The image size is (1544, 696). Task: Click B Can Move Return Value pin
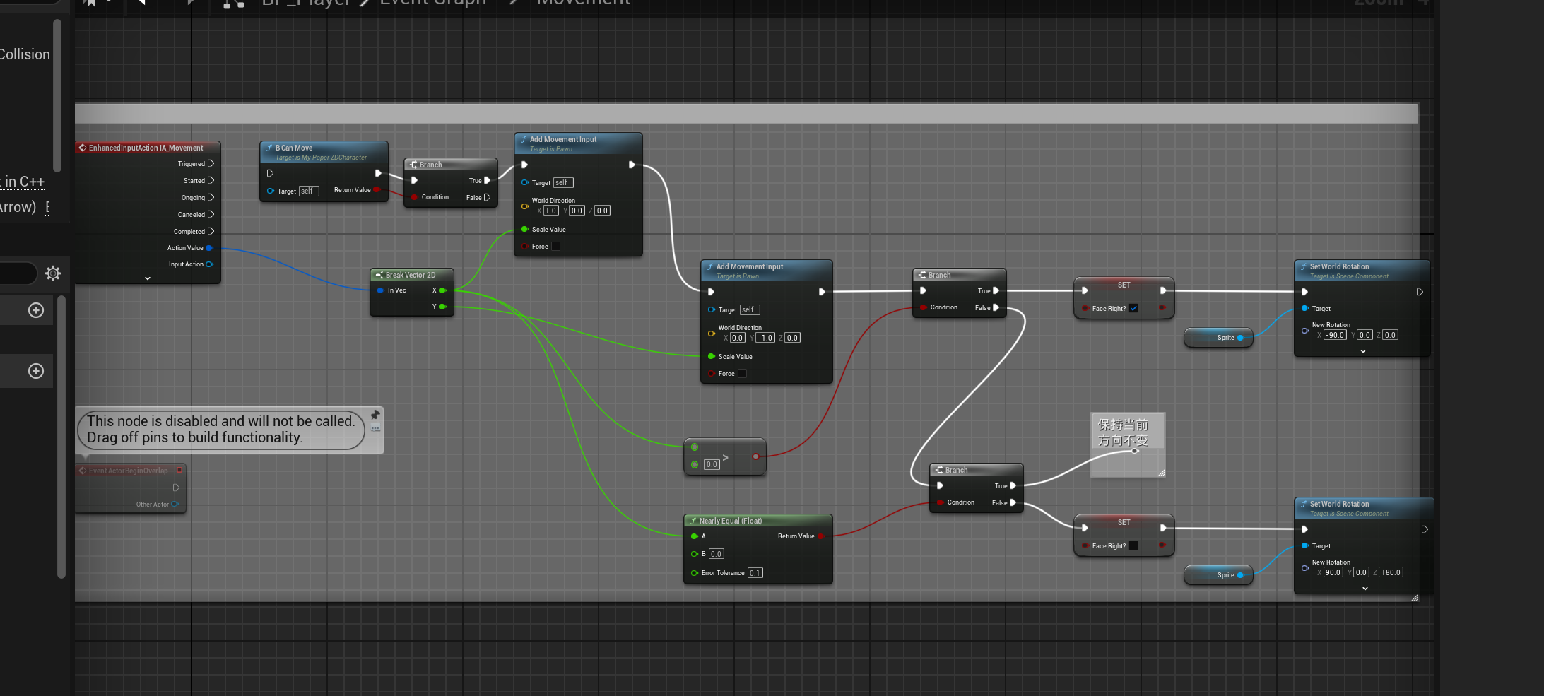377,189
